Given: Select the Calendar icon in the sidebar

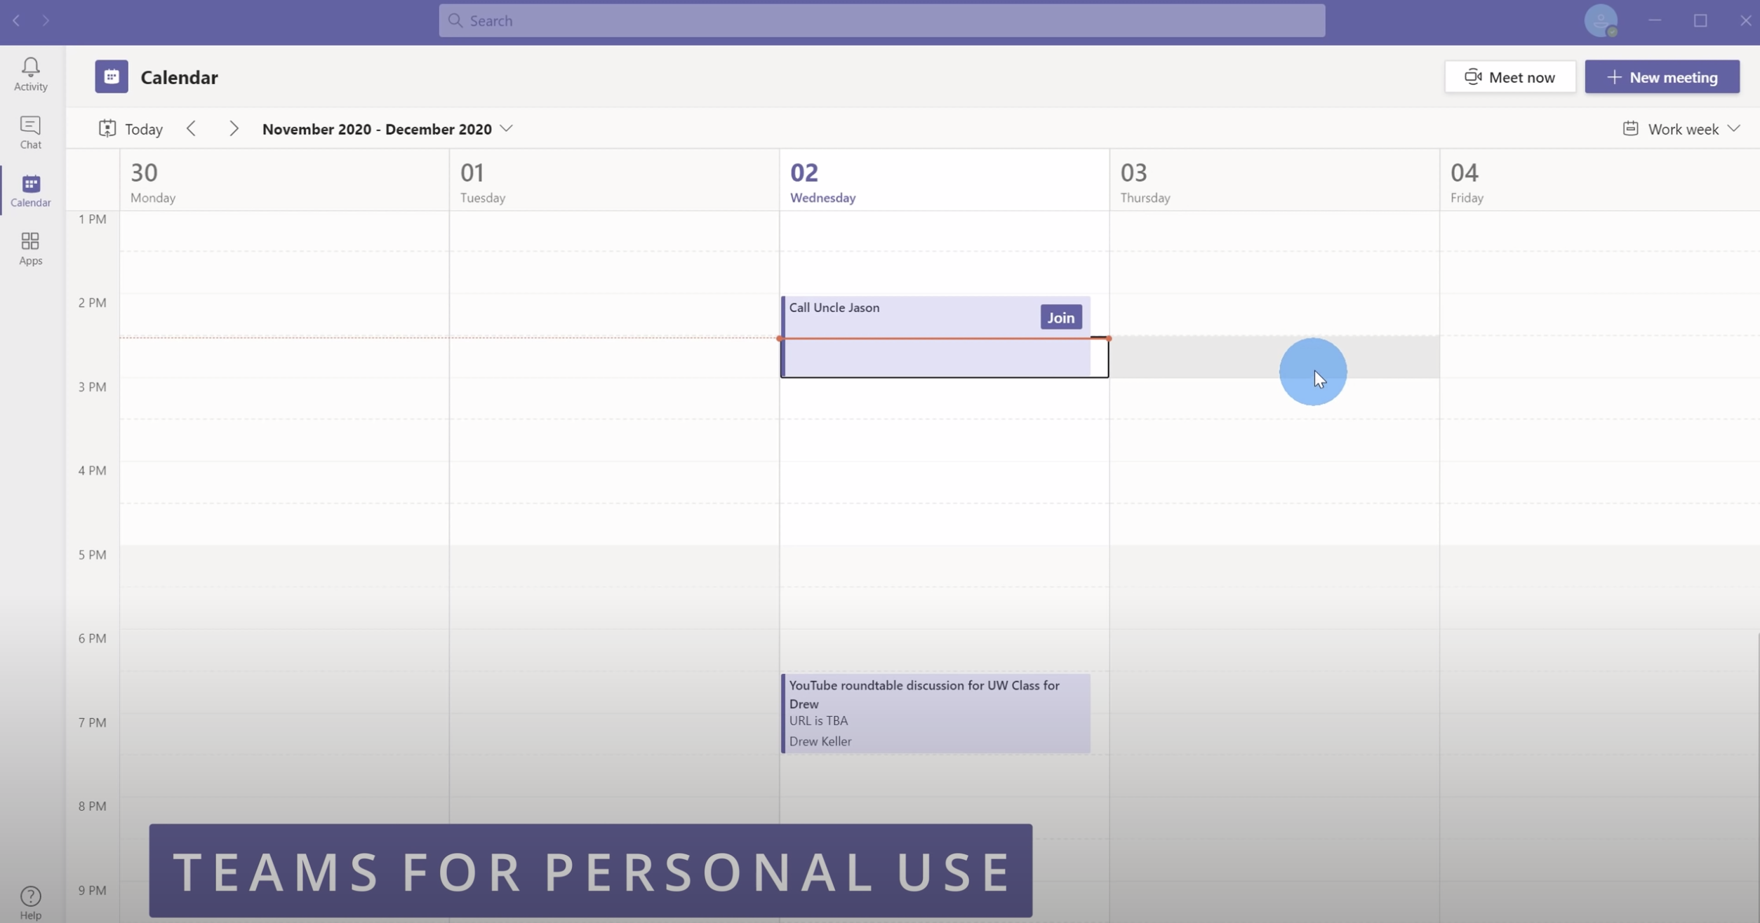Looking at the screenshot, I should coord(30,189).
